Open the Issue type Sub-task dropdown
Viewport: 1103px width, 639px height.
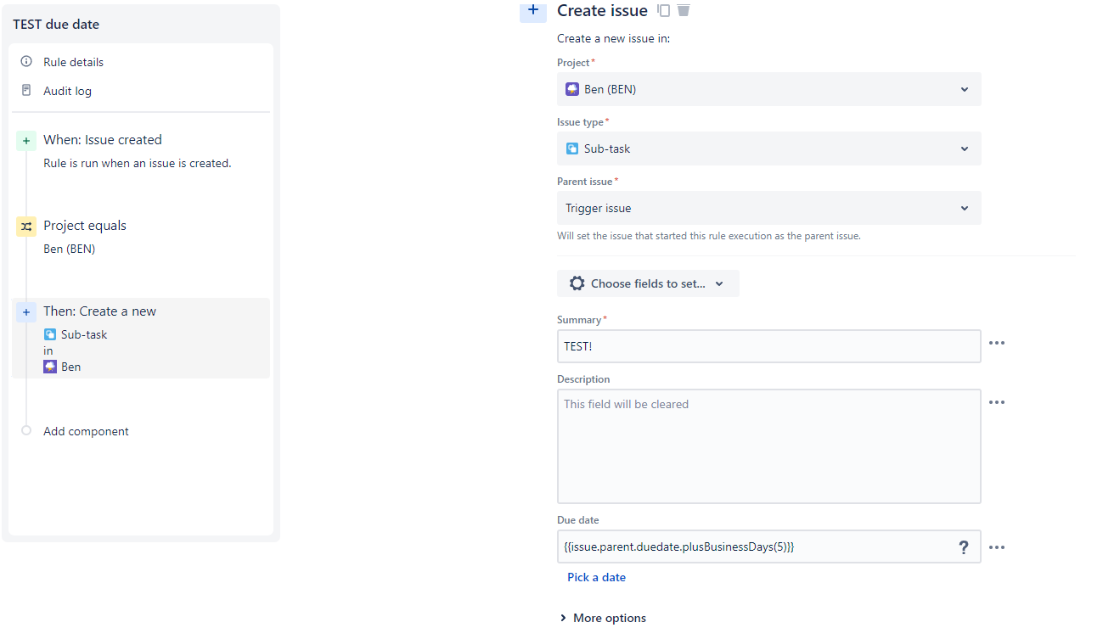click(x=768, y=149)
